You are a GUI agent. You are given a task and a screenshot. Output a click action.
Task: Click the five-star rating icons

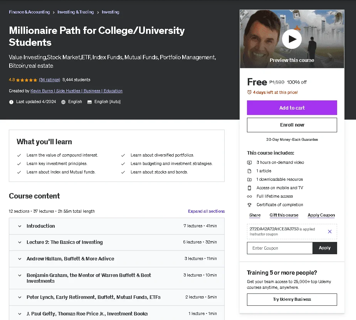tap(27, 80)
